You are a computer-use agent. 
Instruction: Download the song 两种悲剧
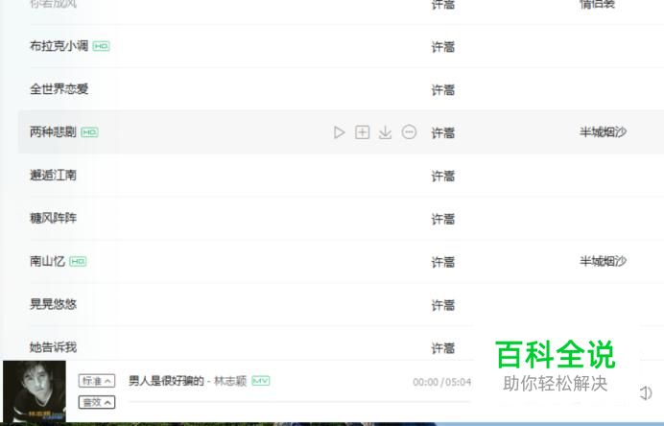click(x=385, y=132)
